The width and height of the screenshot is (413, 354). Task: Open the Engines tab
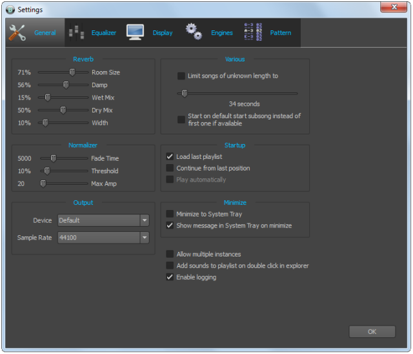coord(221,33)
